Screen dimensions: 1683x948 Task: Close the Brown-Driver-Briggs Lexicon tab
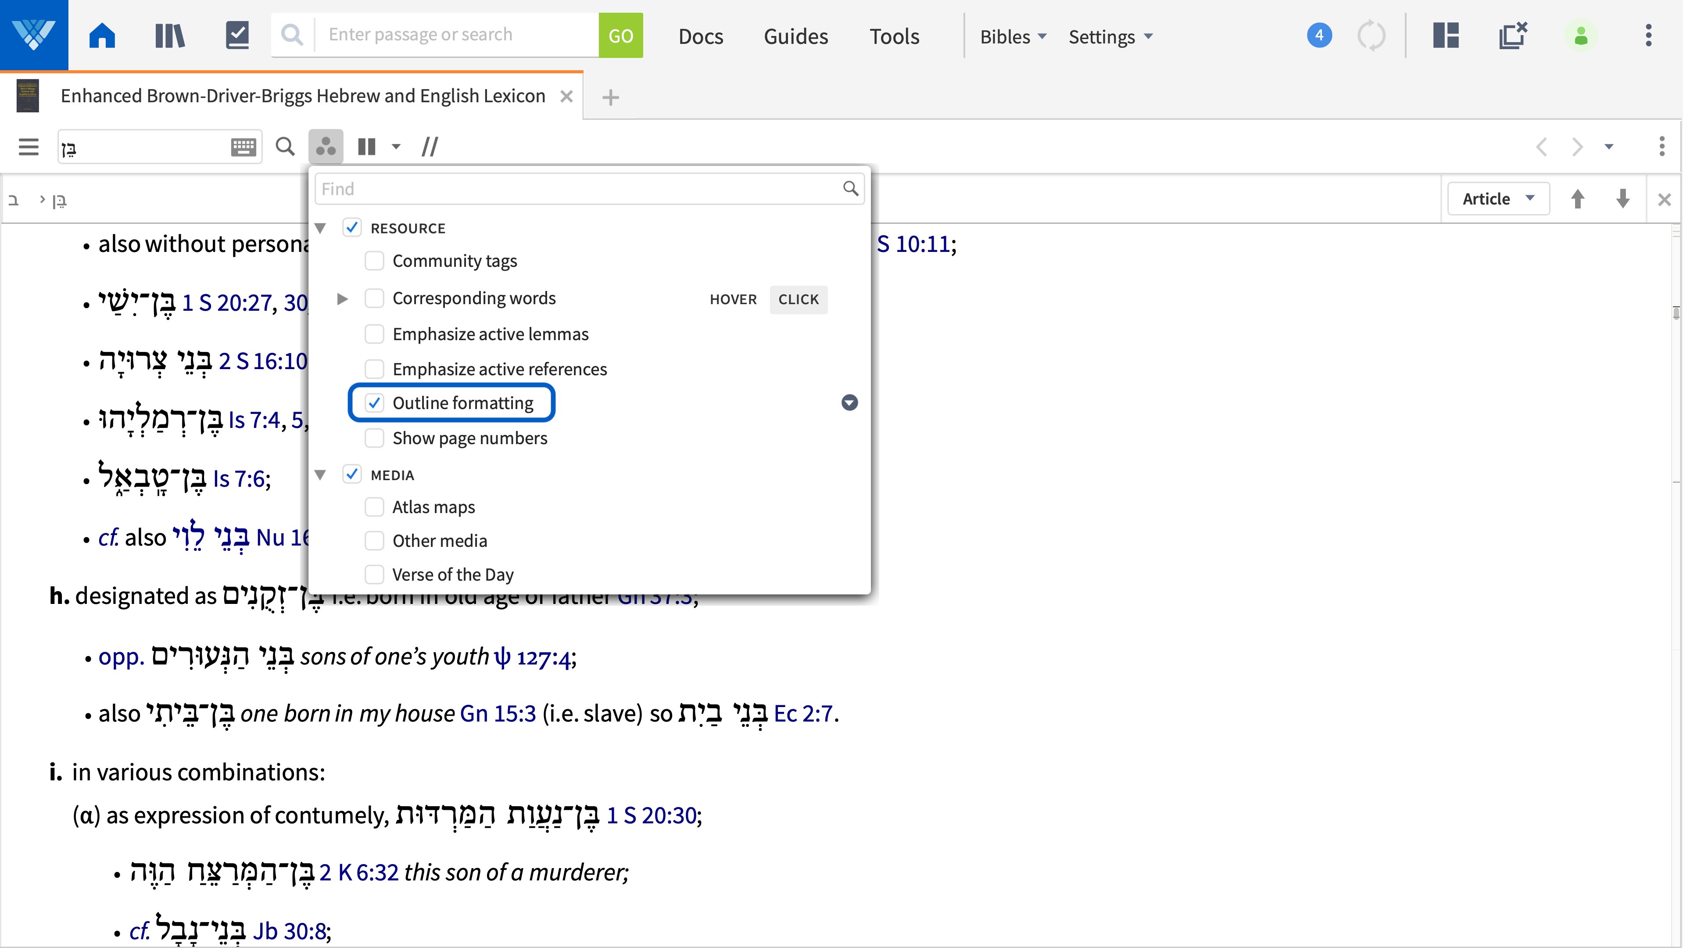566,97
